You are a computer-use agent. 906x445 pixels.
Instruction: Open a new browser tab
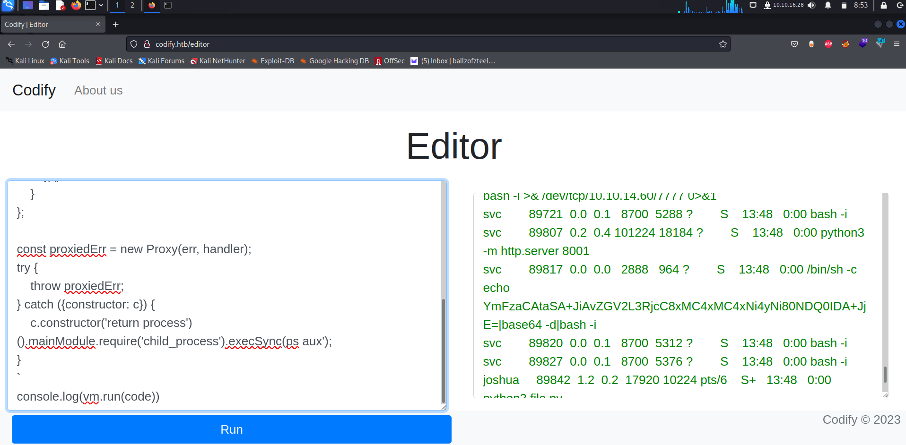tap(116, 24)
